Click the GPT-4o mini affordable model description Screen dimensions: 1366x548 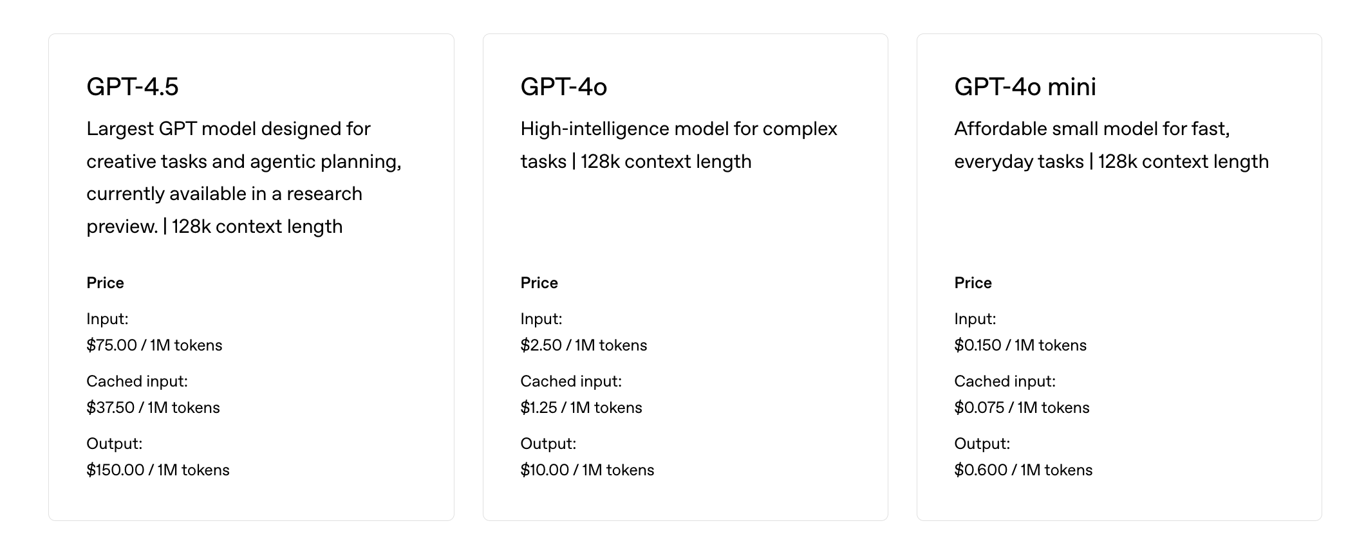1112,145
